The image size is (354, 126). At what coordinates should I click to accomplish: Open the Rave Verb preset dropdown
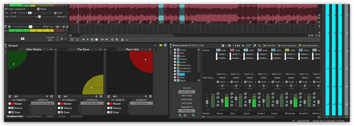150,49
